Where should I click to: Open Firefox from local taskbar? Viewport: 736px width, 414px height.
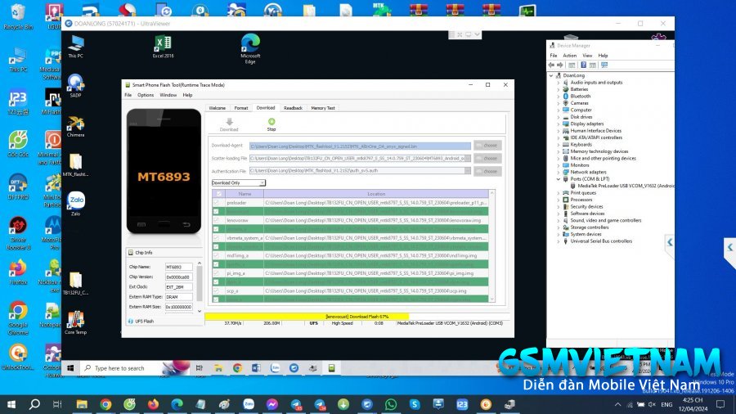coord(153,404)
